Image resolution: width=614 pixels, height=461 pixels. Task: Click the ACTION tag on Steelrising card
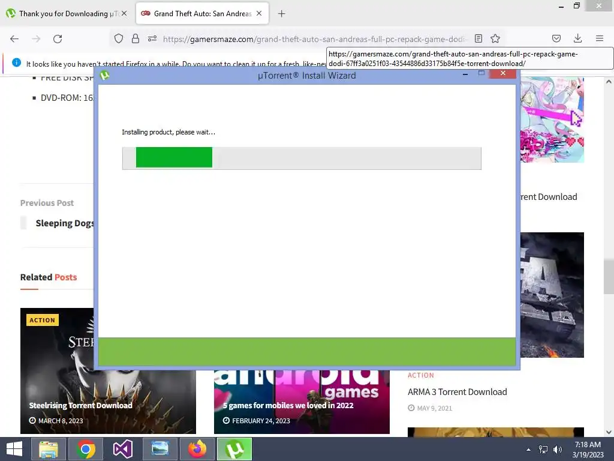[x=43, y=320]
